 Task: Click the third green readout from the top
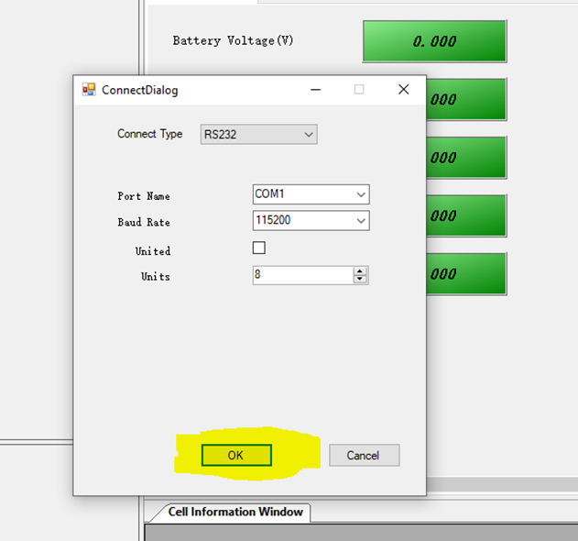465,158
